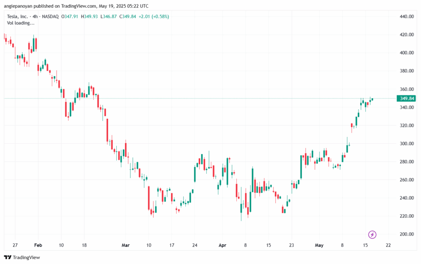Click the 'Apr' label on time axis
421x264 pixels.
pos(222,245)
